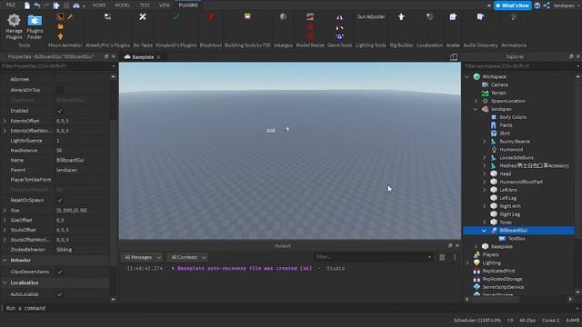Click the Filter workspace search field
The height and width of the screenshot is (327, 582).
[x=521, y=66]
